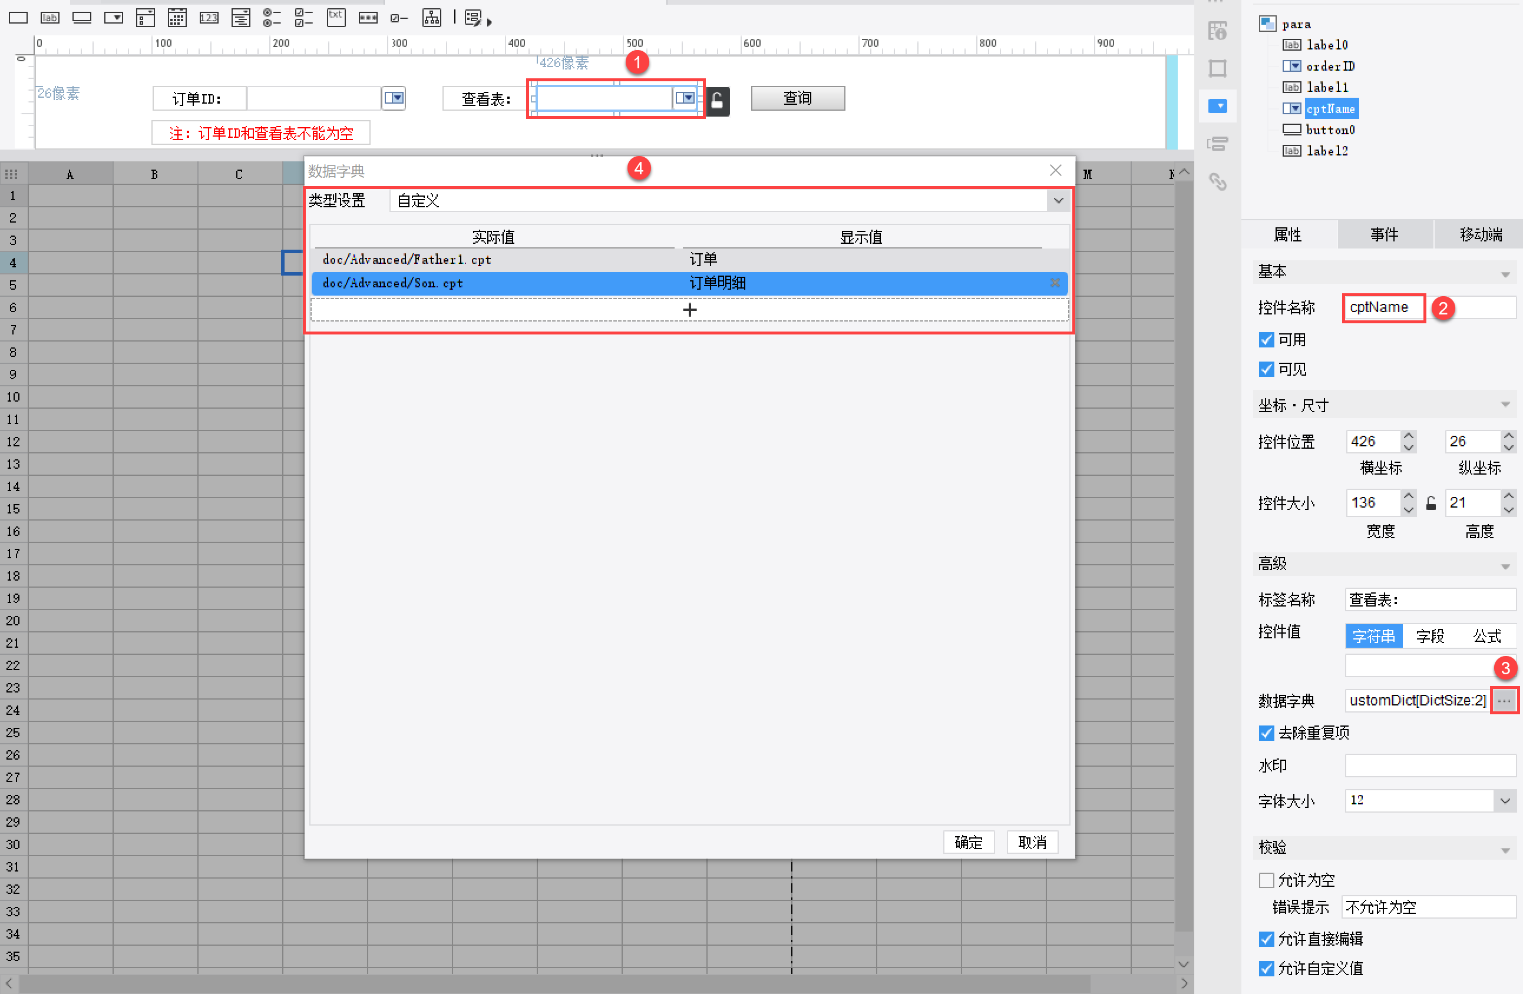Click the lock icon beside combo widget
Viewport: 1523px width, 994px height.
pyautogui.click(x=718, y=101)
